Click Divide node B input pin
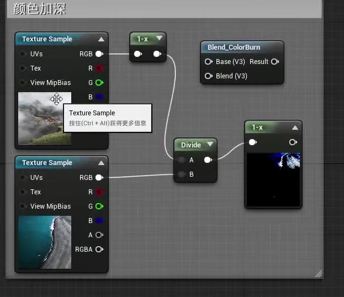 point(182,174)
